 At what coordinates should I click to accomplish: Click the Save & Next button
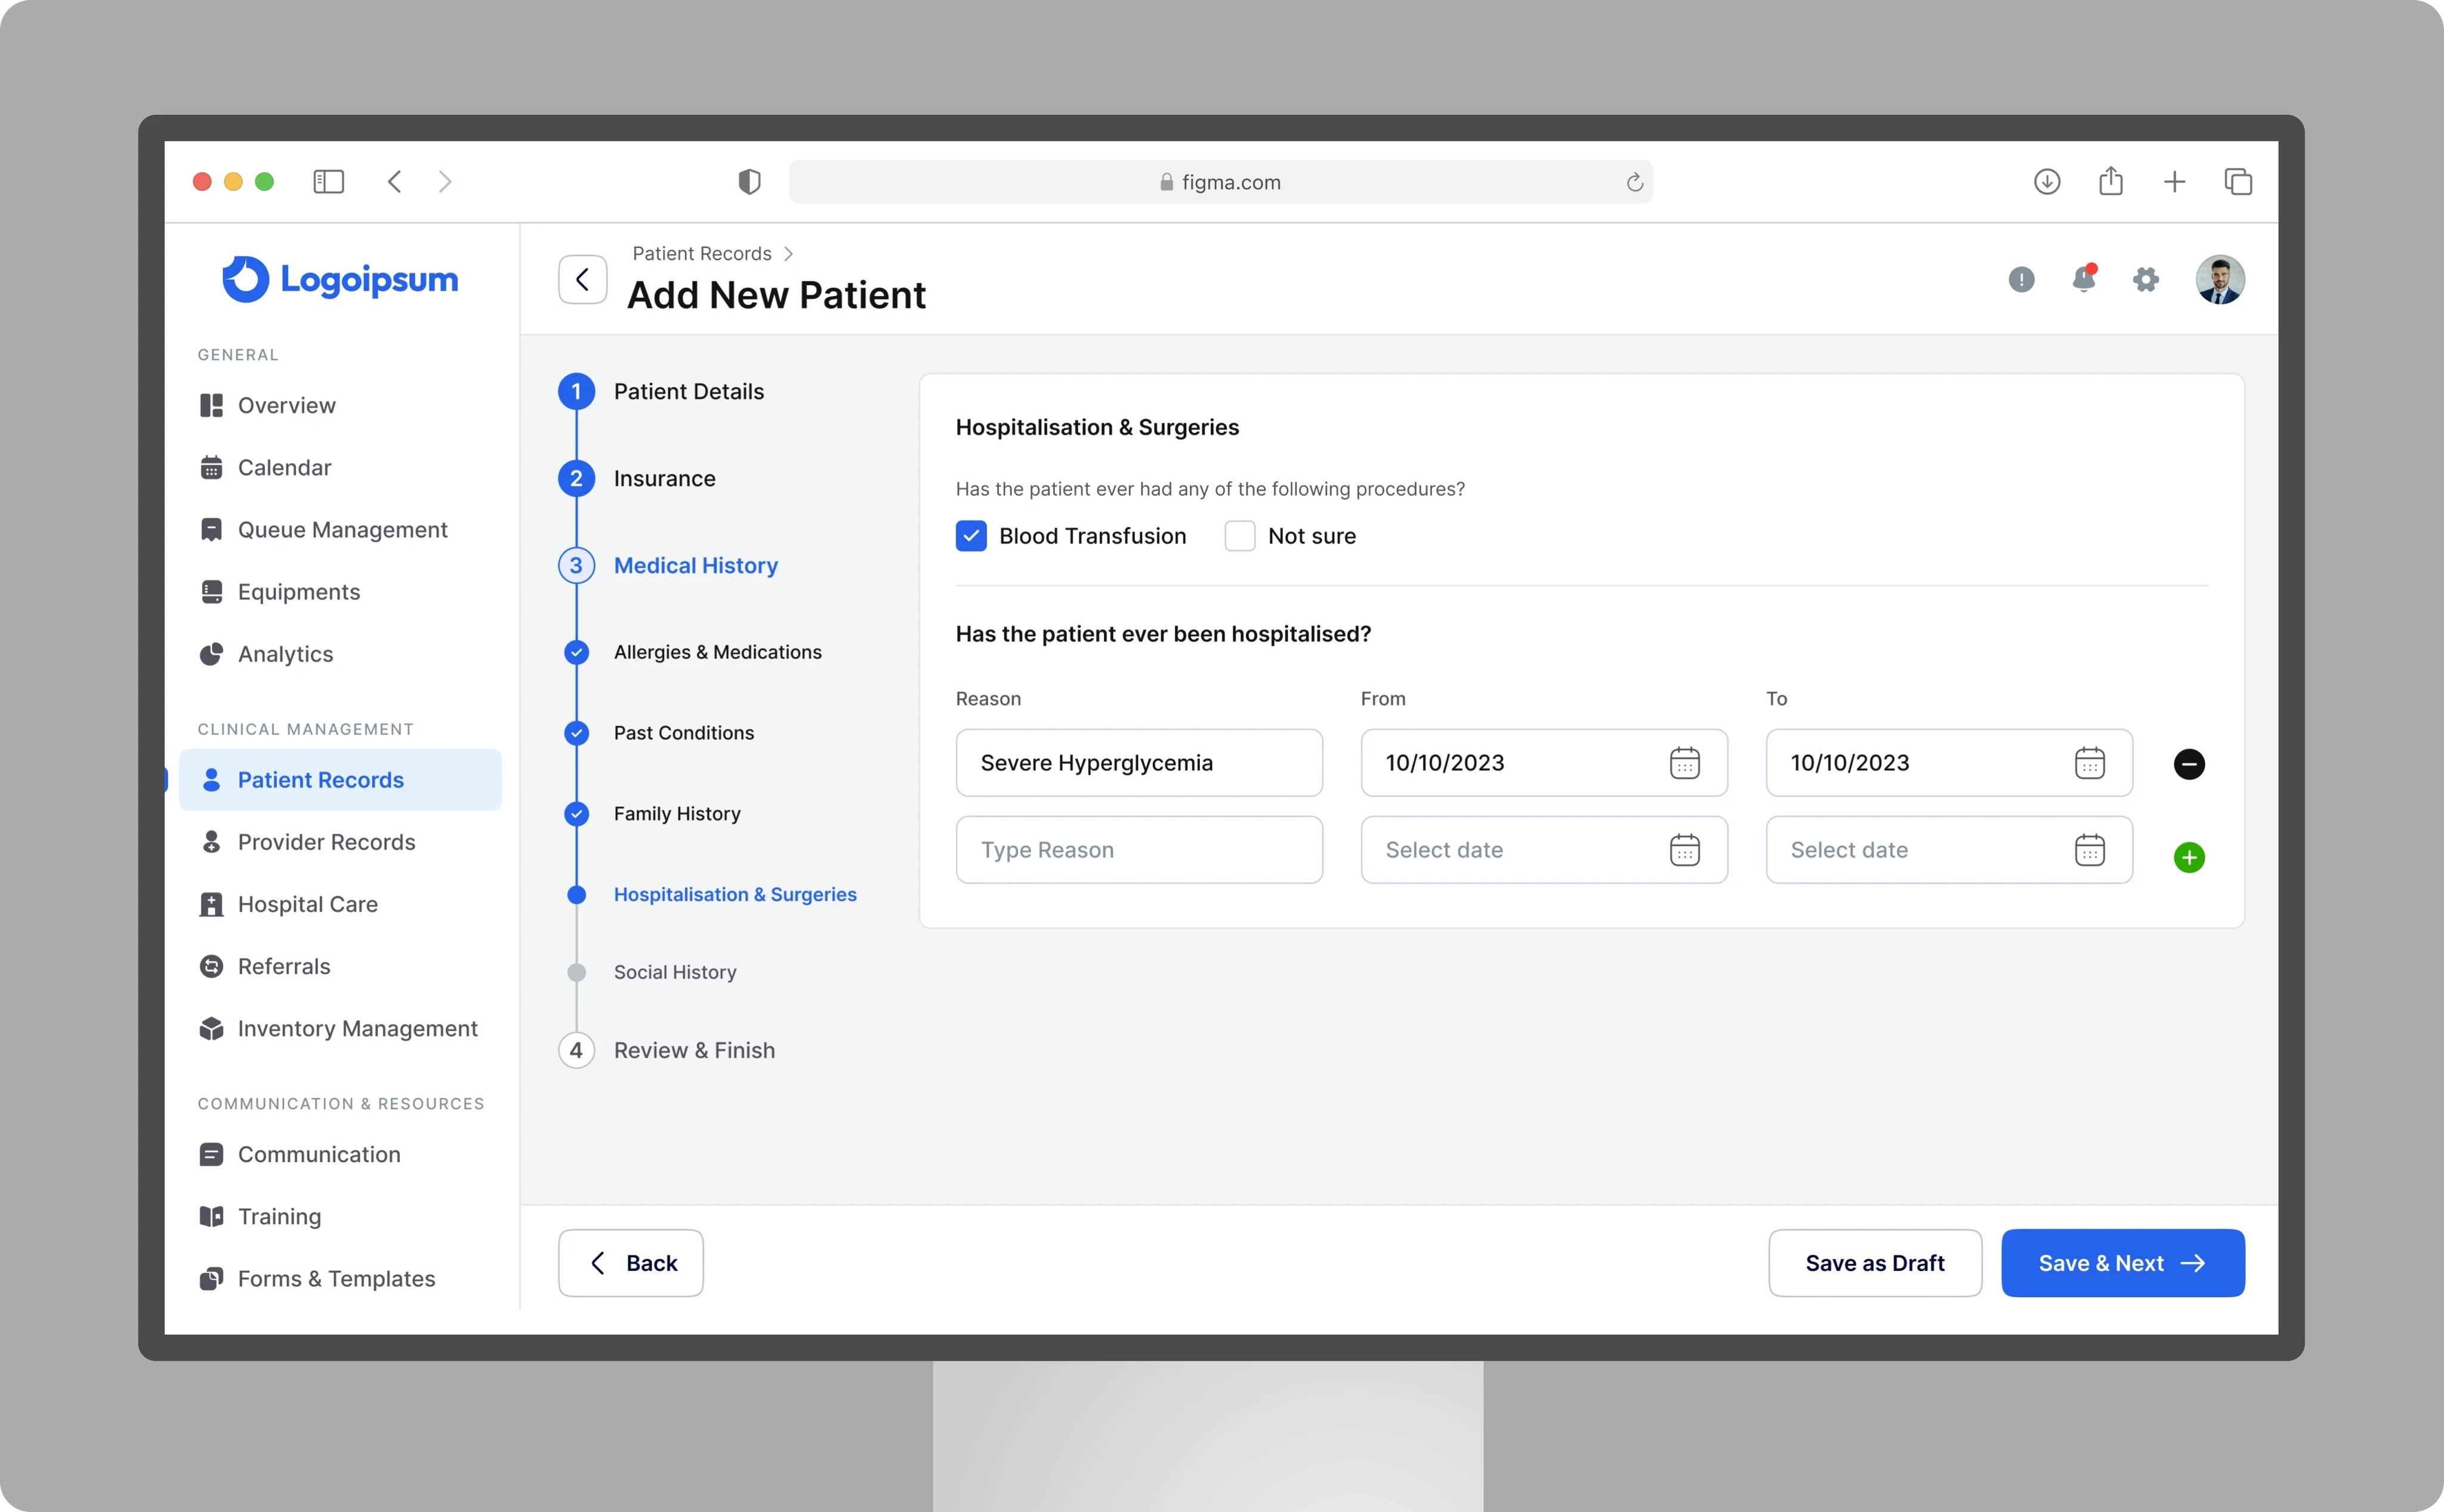tap(2122, 1263)
